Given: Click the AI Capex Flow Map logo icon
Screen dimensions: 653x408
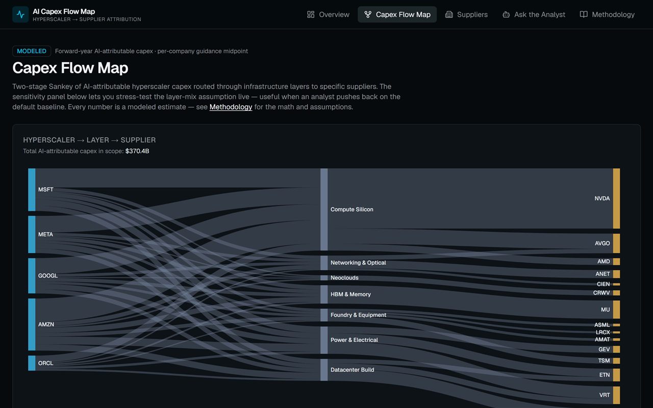Looking at the screenshot, I should click(x=20, y=14).
